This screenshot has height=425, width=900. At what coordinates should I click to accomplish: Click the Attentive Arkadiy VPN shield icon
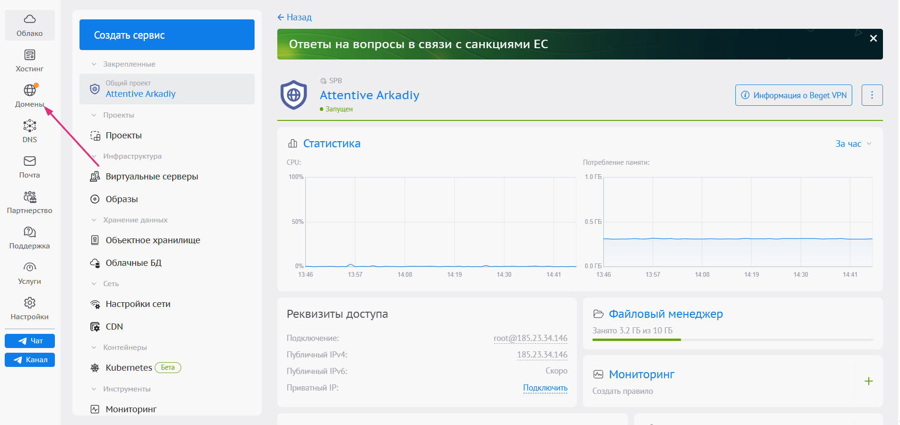coord(294,95)
